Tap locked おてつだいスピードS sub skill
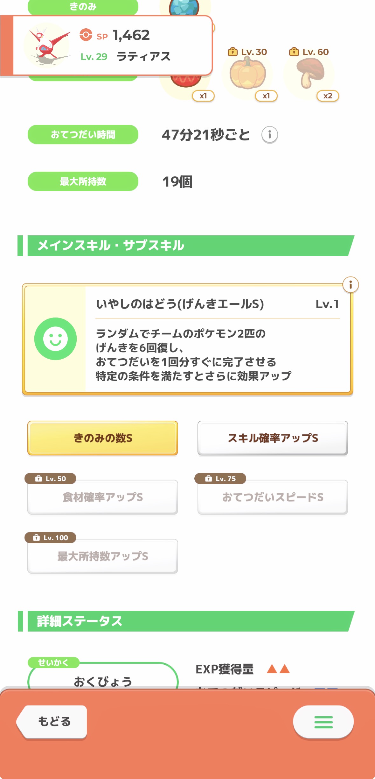This screenshot has height=779, width=375. coord(273,497)
